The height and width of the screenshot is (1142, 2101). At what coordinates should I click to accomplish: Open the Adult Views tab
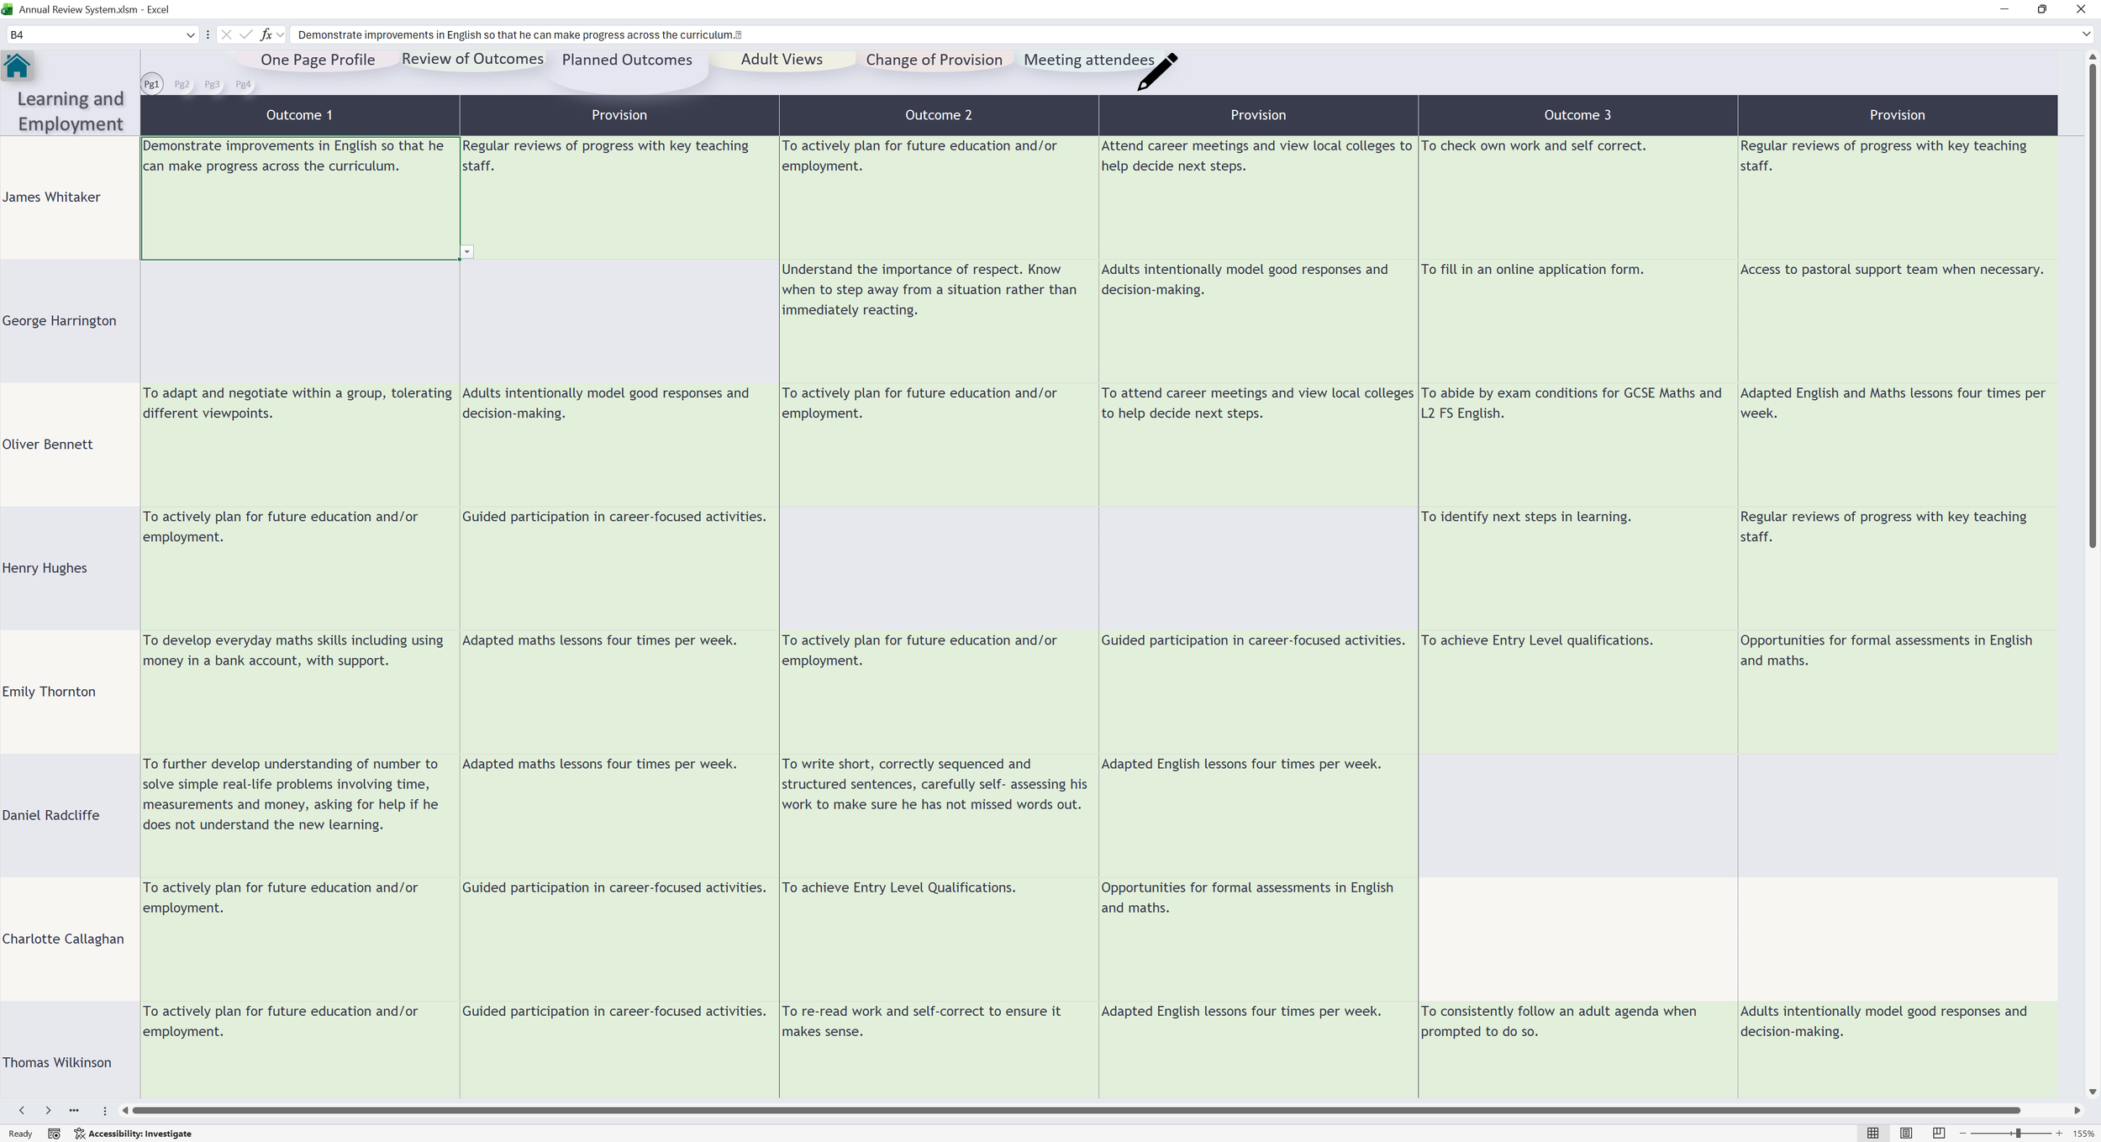pyautogui.click(x=782, y=59)
